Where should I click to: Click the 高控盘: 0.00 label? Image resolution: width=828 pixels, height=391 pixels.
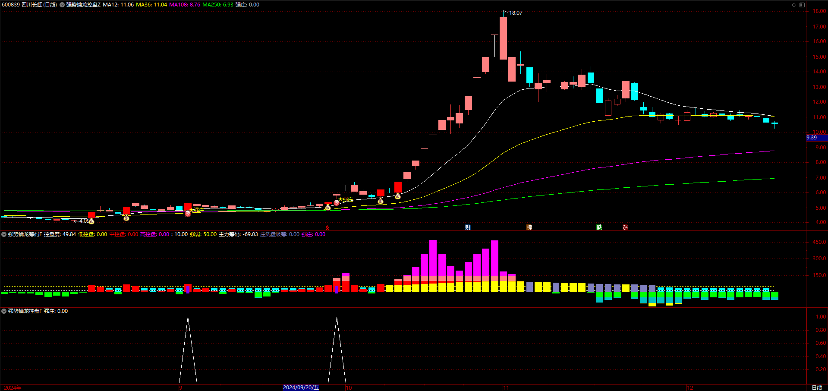[x=154, y=234]
